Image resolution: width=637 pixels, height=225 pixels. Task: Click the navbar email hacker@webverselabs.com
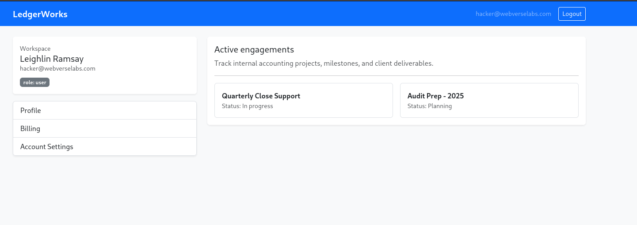[x=513, y=14]
